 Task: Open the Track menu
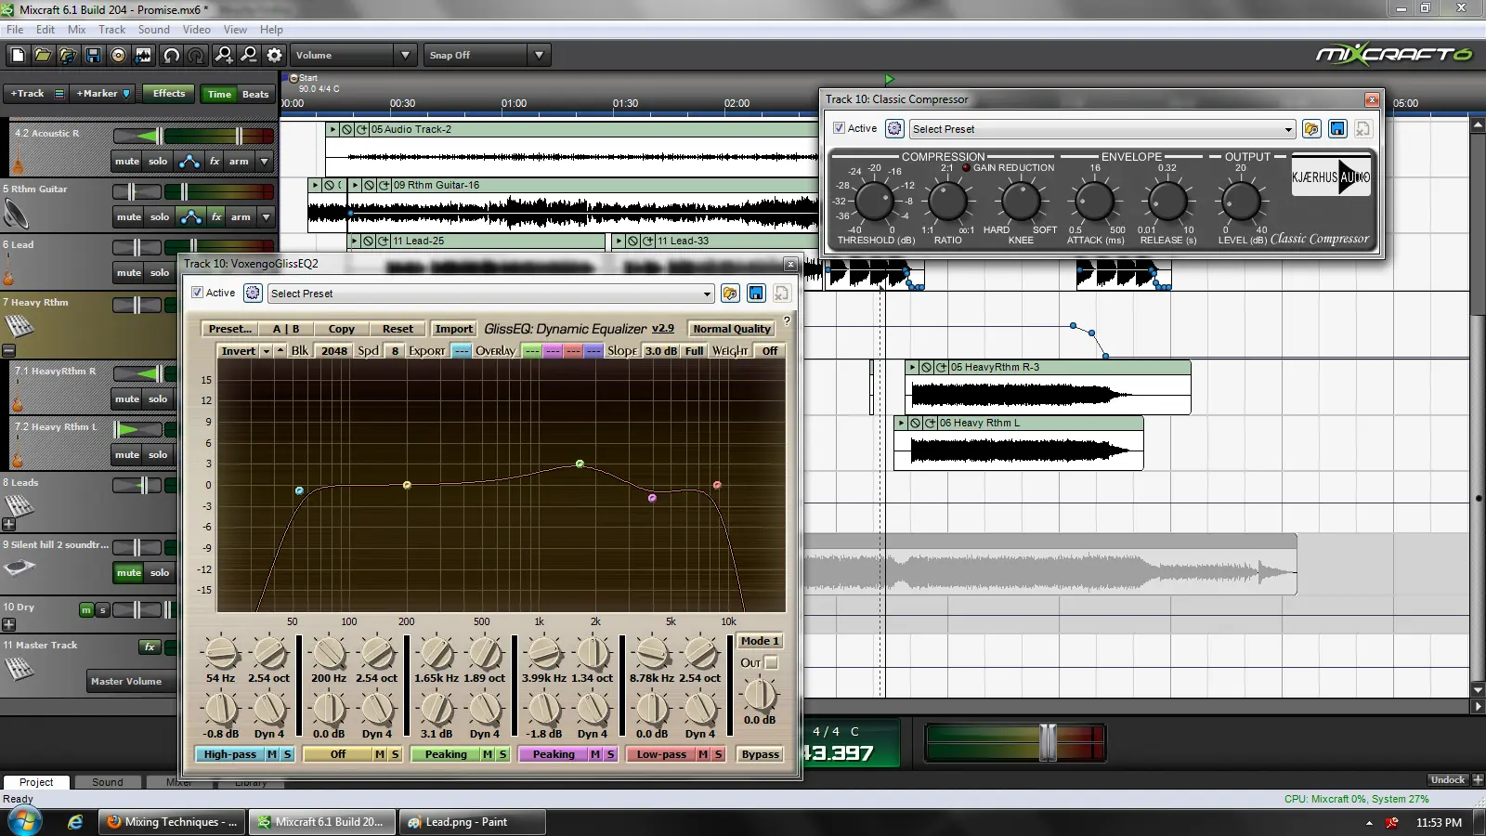[x=111, y=30]
